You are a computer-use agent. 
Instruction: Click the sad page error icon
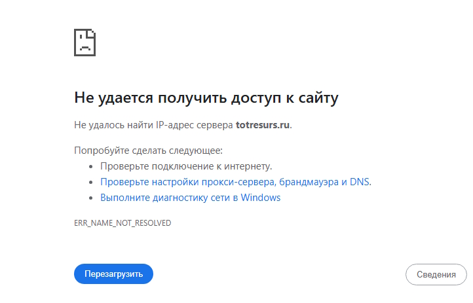tap(85, 43)
